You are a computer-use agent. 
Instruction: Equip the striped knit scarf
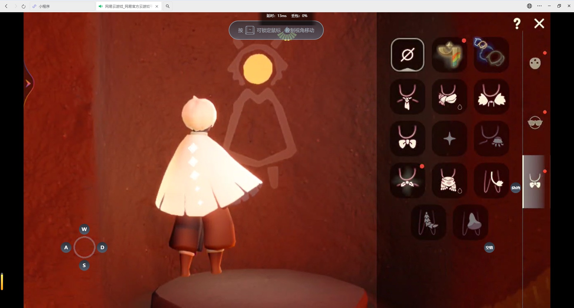pyautogui.click(x=449, y=180)
